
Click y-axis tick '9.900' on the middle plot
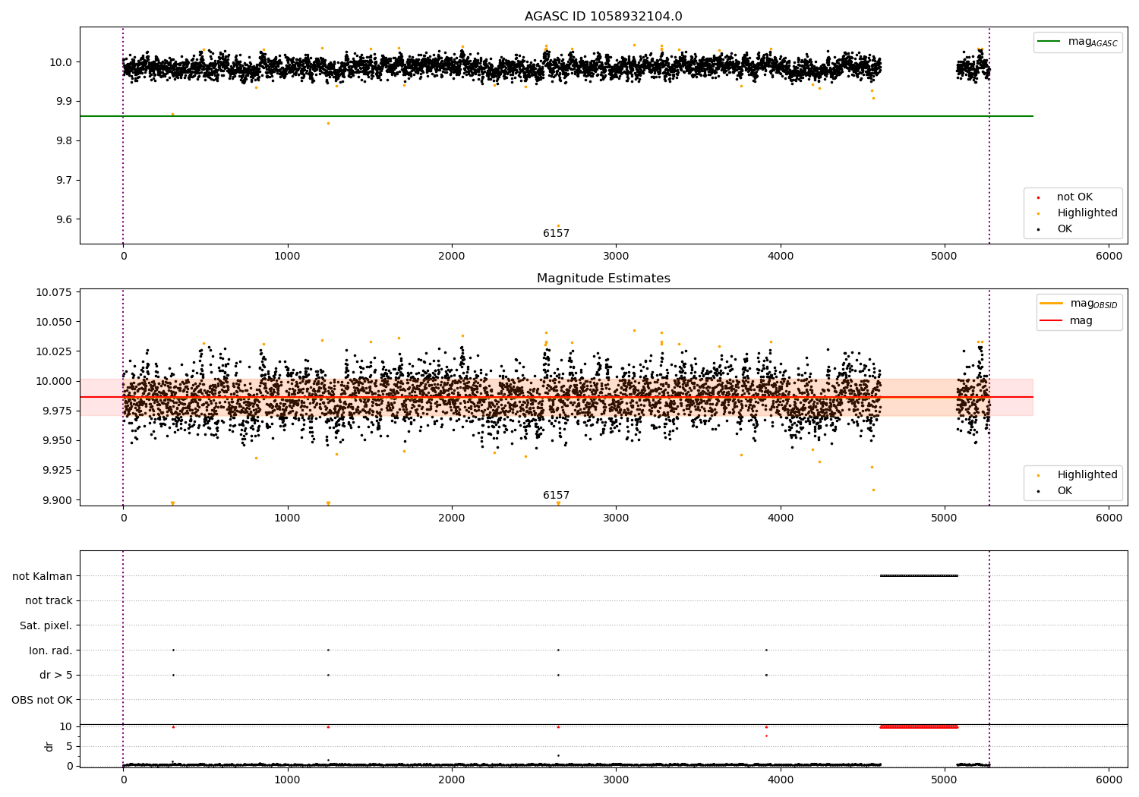point(58,500)
